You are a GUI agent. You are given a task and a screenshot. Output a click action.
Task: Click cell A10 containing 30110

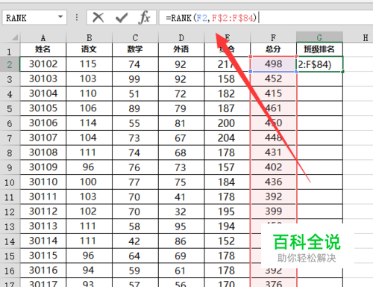coord(43,182)
